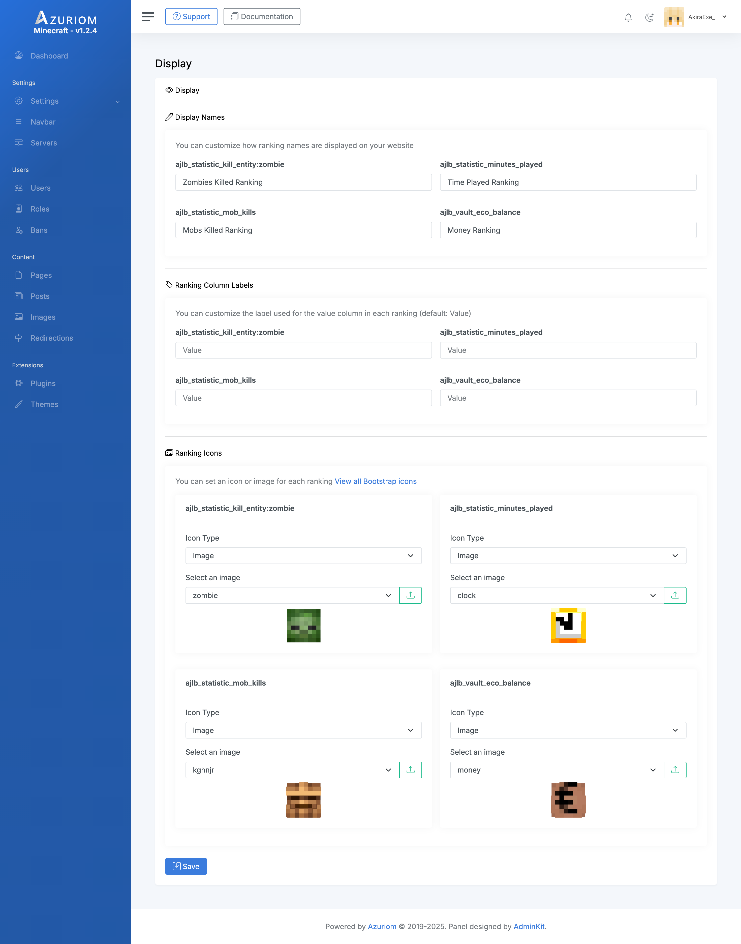Screen dimensions: 741x944
Task: Focus mob_kills column label Value field
Action: 303,398
